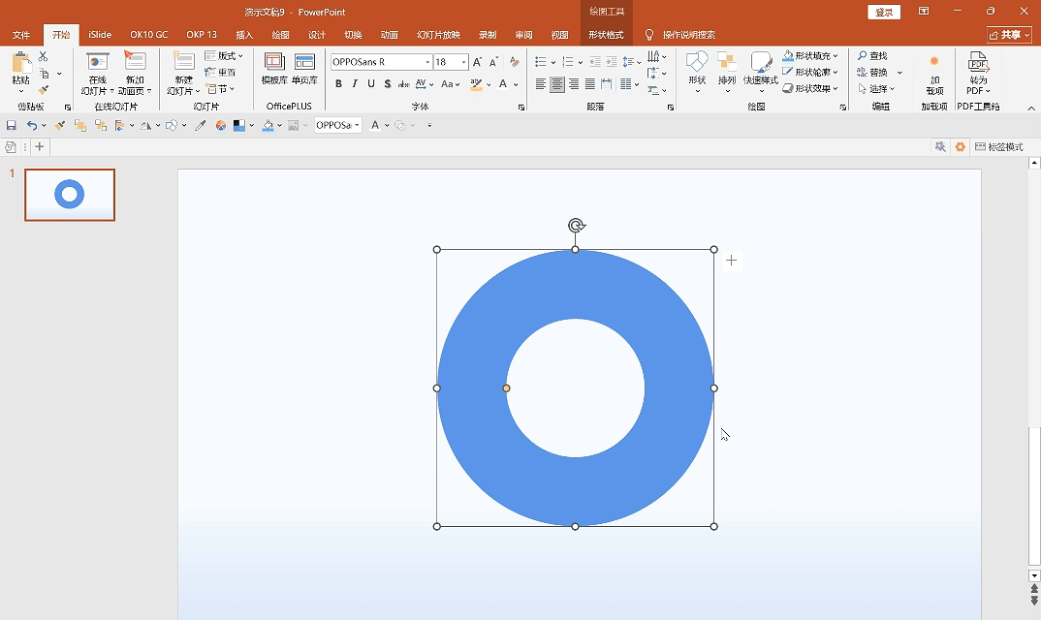The width and height of the screenshot is (1041, 620).
Task: Increase list indent level
Action: (x=612, y=62)
